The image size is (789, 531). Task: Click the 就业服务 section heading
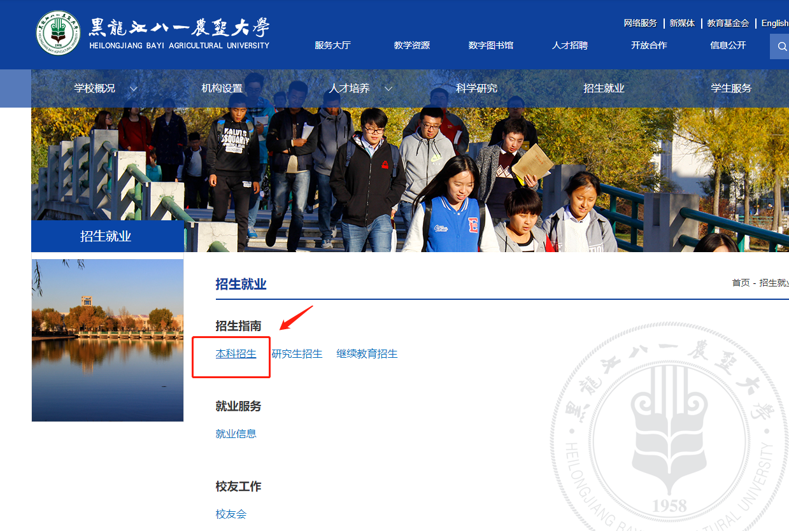coord(239,406)
